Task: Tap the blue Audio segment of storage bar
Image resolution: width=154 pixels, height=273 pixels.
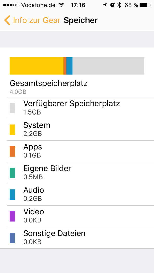Action: click(x=69, y=66)
